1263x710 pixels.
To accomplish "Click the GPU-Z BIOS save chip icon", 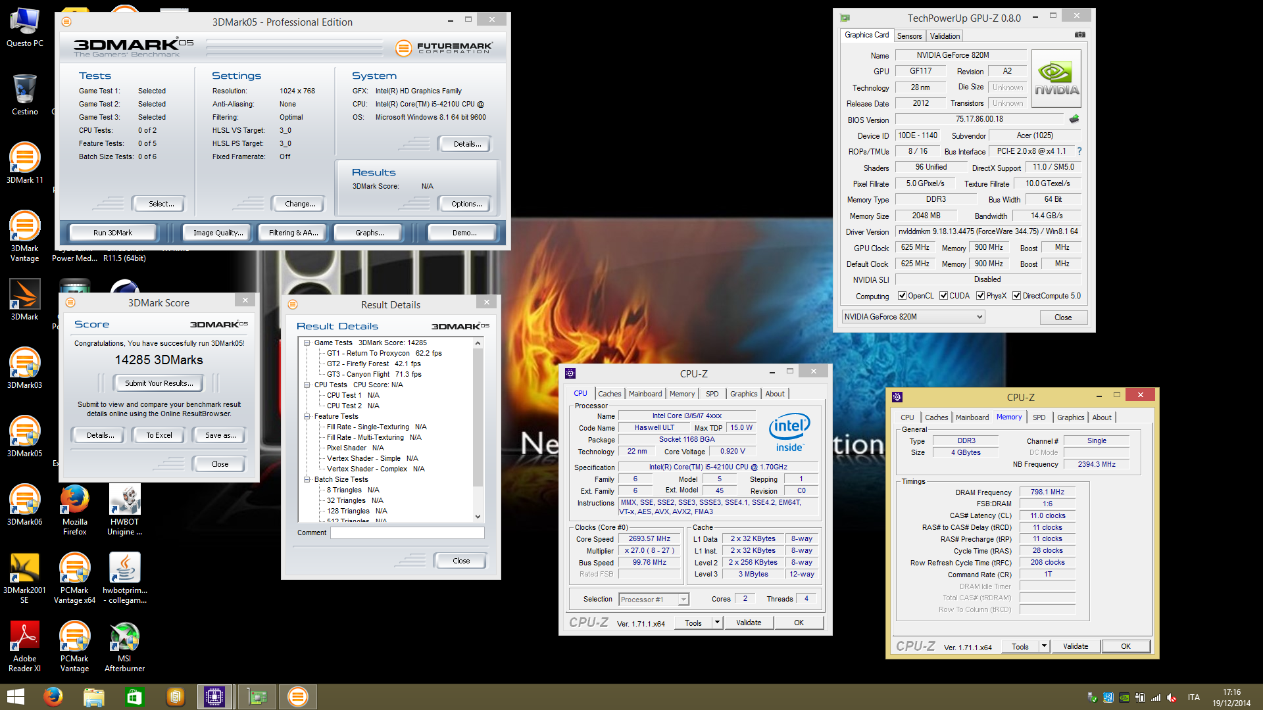I will (x=1074, y=119).
